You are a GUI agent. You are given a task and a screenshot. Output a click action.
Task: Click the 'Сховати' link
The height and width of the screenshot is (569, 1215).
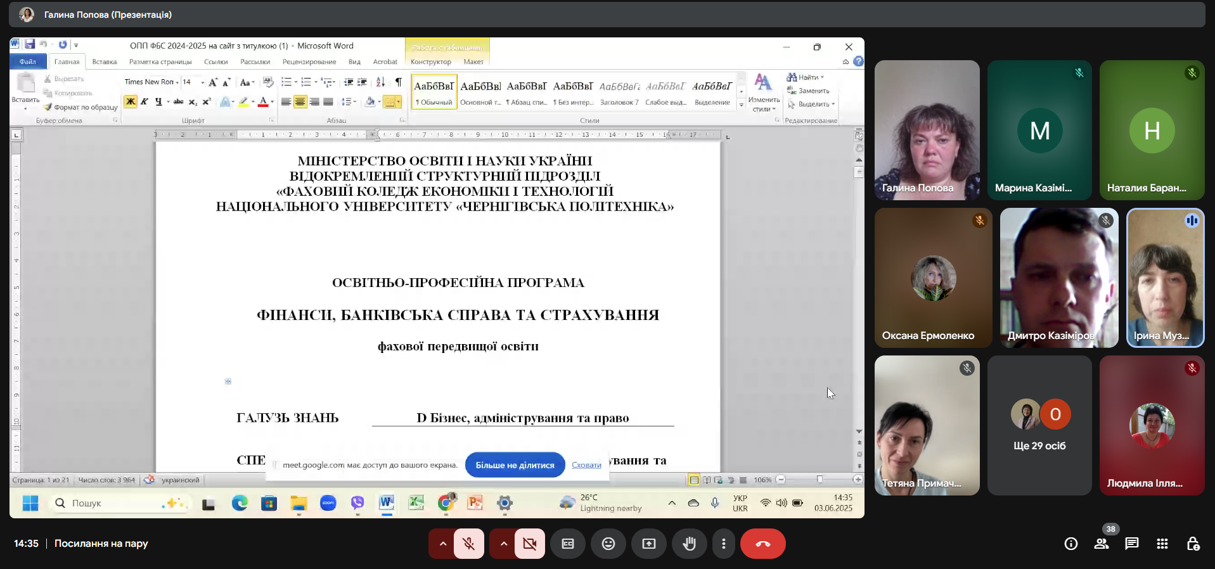click(x=586, y=465)
